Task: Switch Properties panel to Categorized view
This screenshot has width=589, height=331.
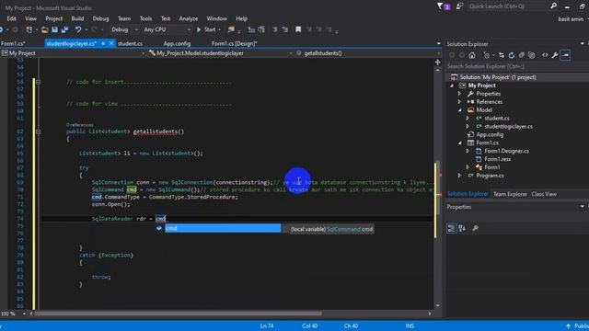Action: tap(452, 228)
